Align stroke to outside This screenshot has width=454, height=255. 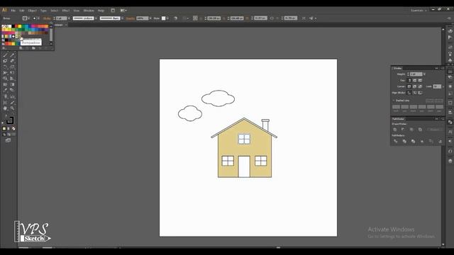click(x=420, y=93)
